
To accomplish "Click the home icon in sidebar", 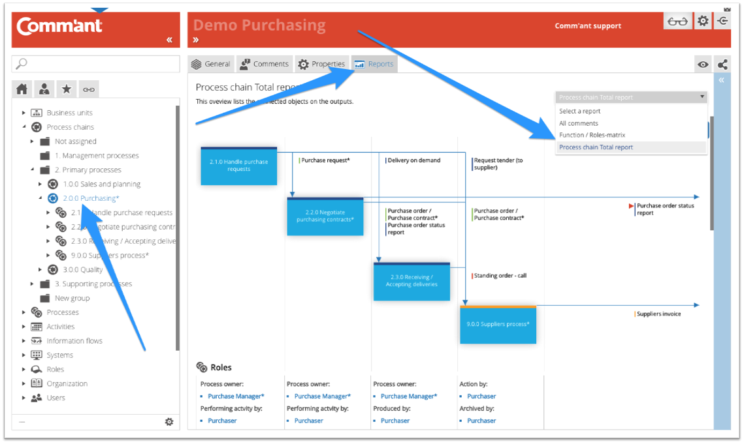I will point(22,89).
